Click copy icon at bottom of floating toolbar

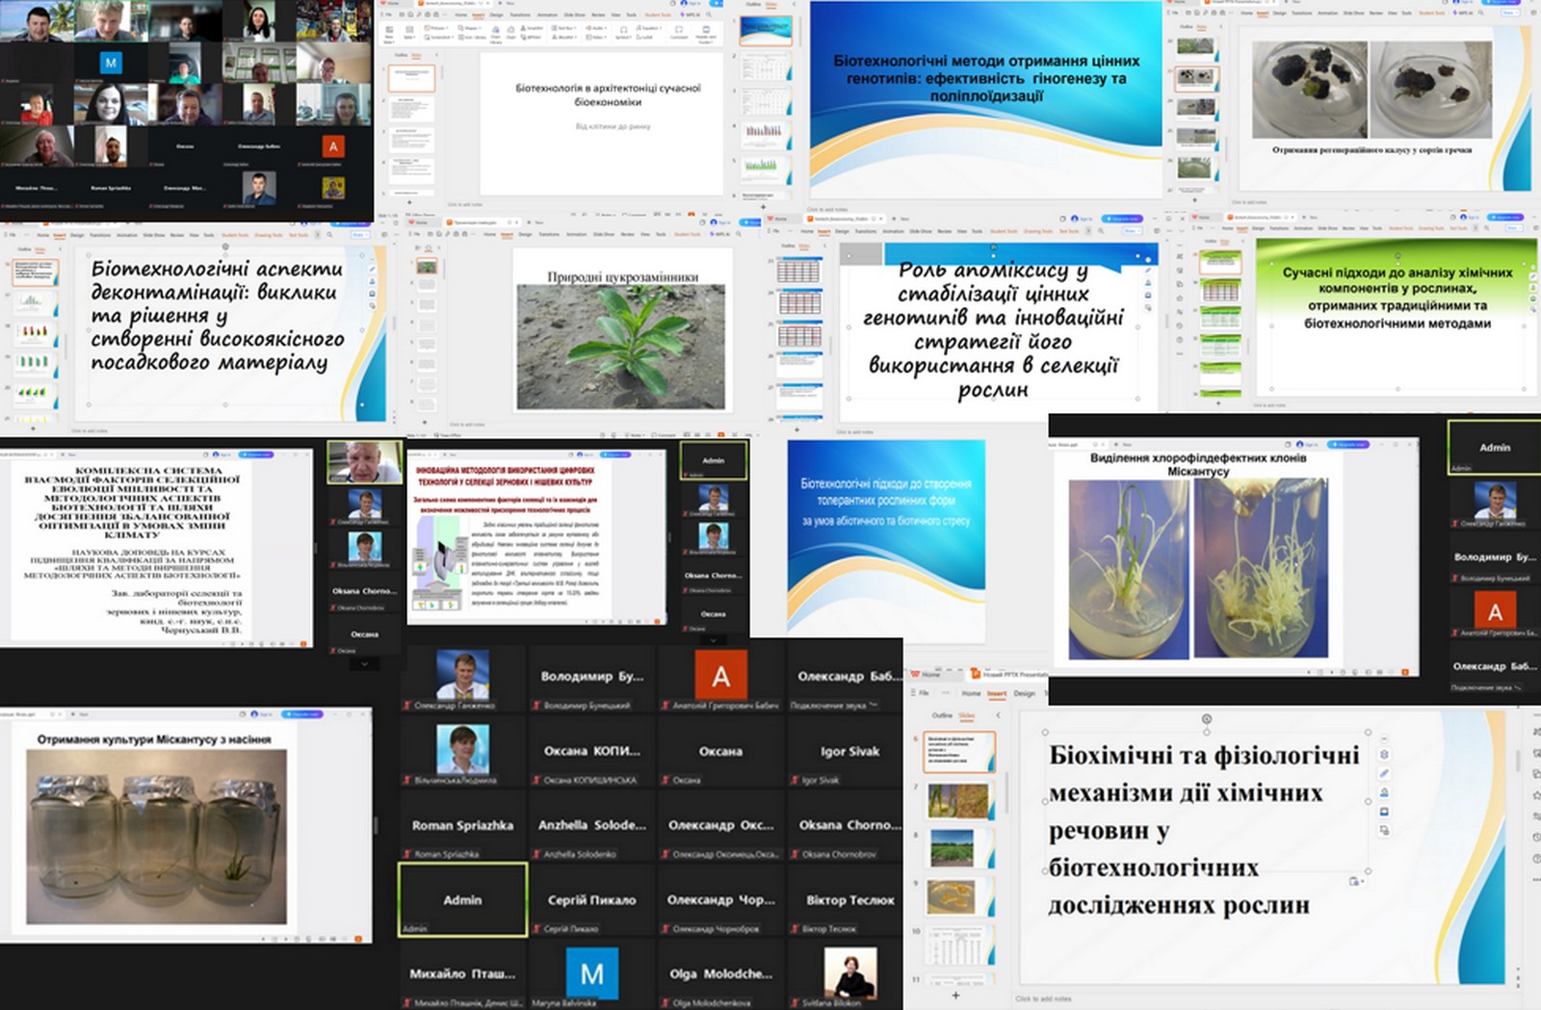pyautogui.click(x=1384, y=830)
